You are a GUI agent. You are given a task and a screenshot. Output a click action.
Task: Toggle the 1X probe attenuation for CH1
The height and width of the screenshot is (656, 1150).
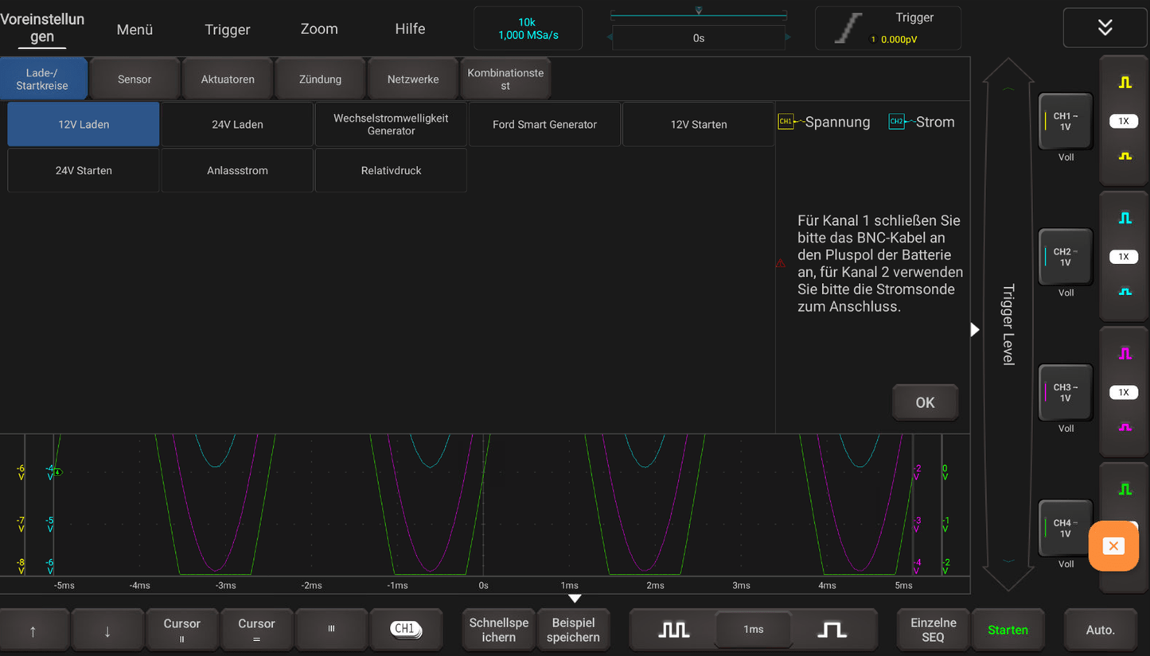[1123, 121]
